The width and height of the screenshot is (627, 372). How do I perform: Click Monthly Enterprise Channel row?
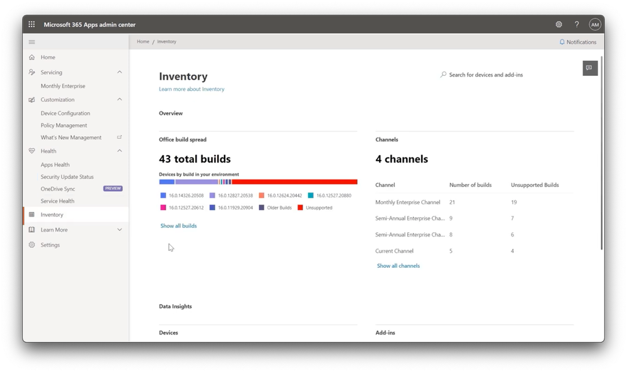tap(474, 202)
